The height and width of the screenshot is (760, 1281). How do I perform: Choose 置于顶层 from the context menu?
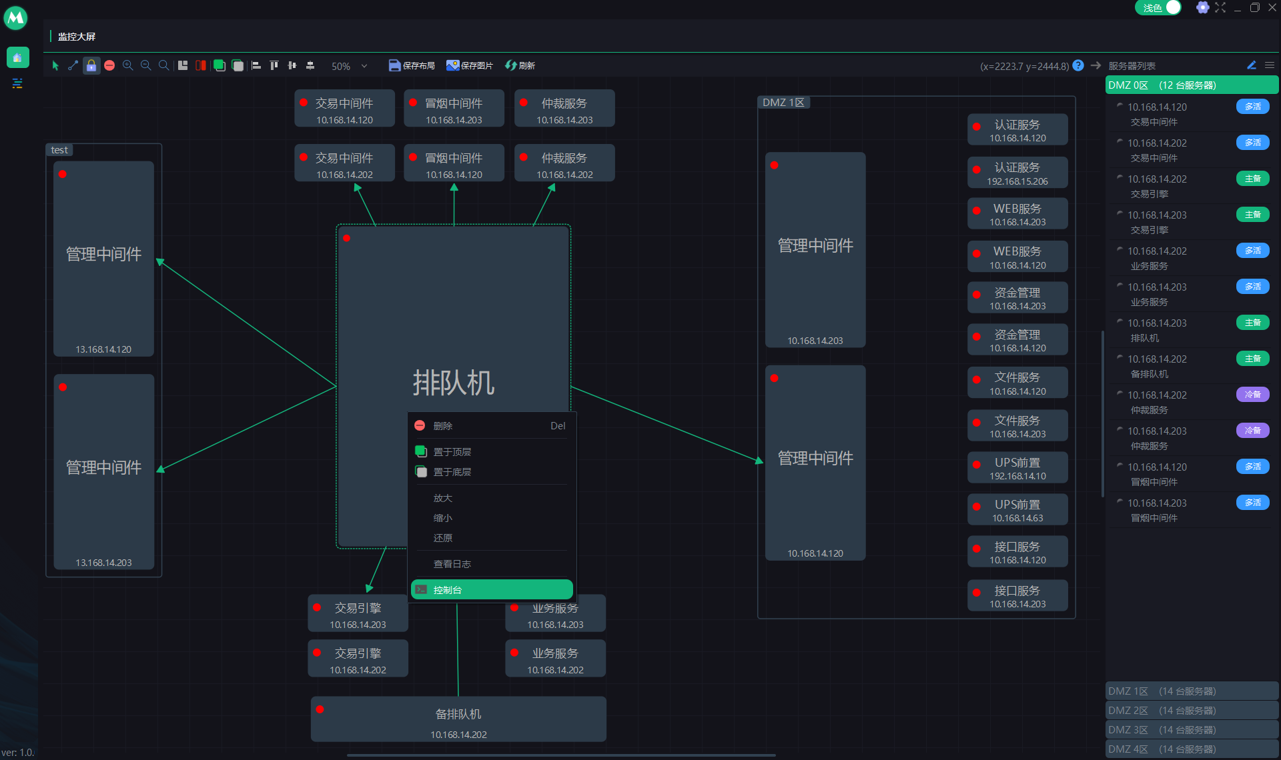pyautogui.click(x=492, y=452)
